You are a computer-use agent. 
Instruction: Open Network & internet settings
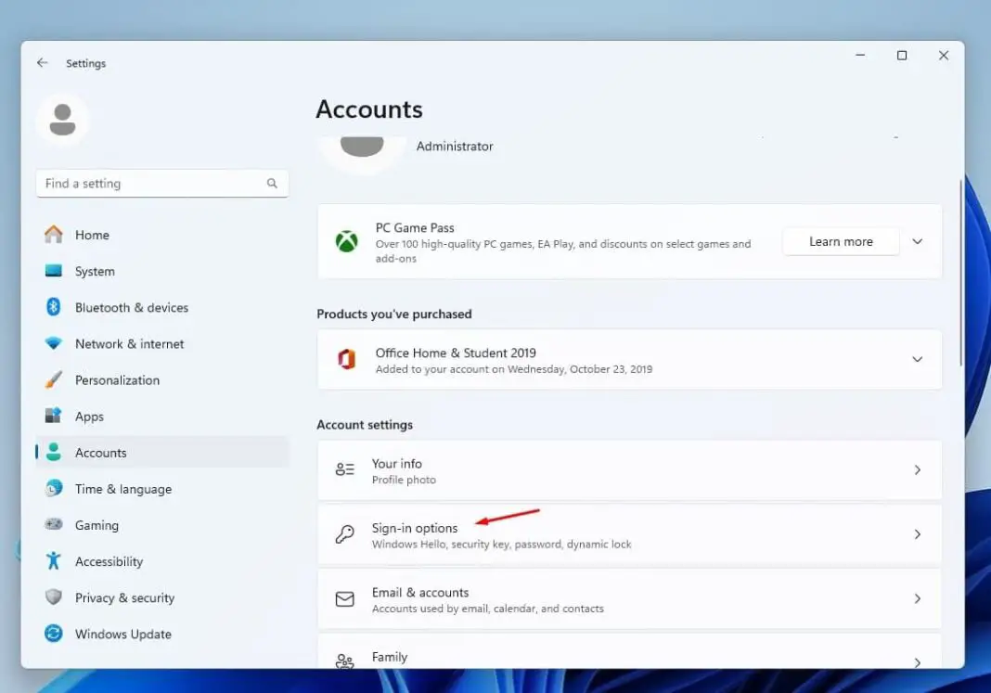point(56,343)
